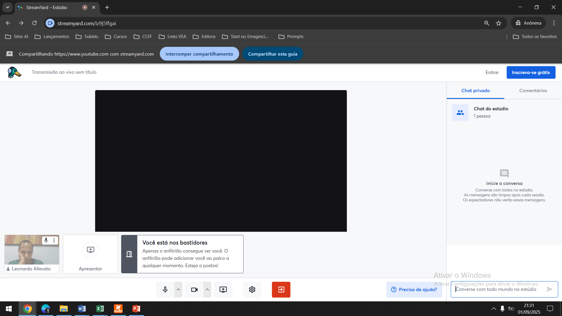Open Apresentar present tile
This screenshot has width=562, height=316.
[90, 254]
